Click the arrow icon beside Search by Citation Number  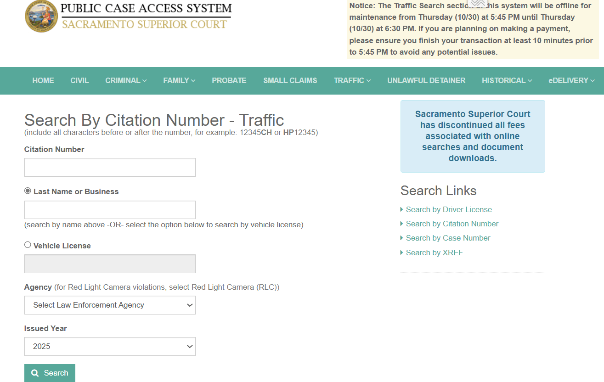pos(401,224)
